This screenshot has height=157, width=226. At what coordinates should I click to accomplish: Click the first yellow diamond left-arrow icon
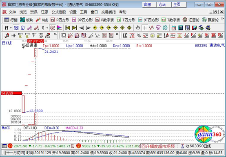tap(95, 28)
